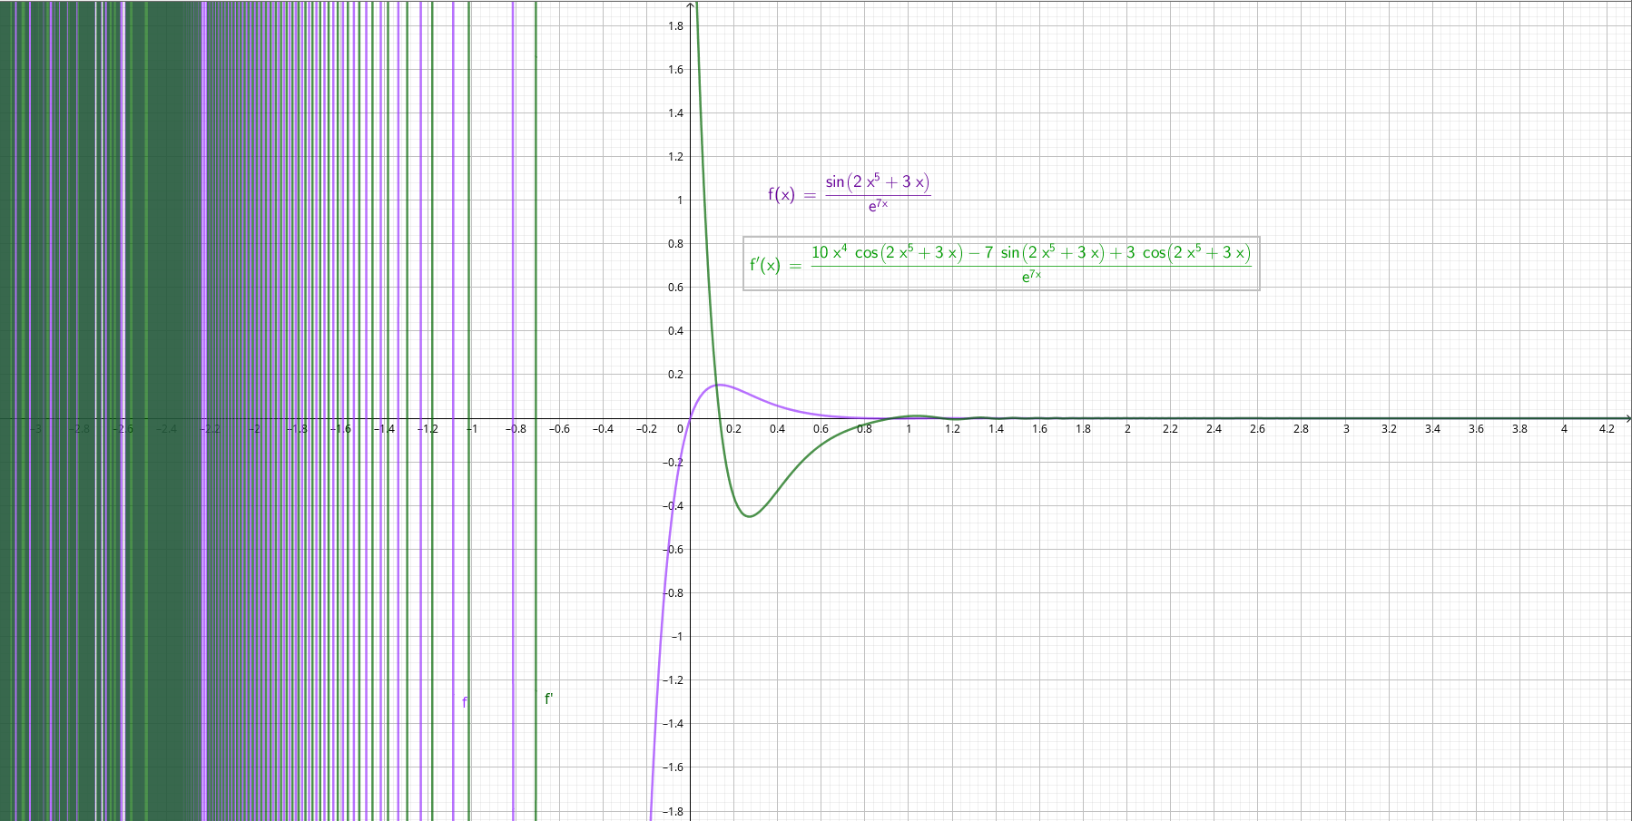This screenshot has width=1632, height=821.
Task: Select the purple f(x) formula text
Action: pos(850,193)
